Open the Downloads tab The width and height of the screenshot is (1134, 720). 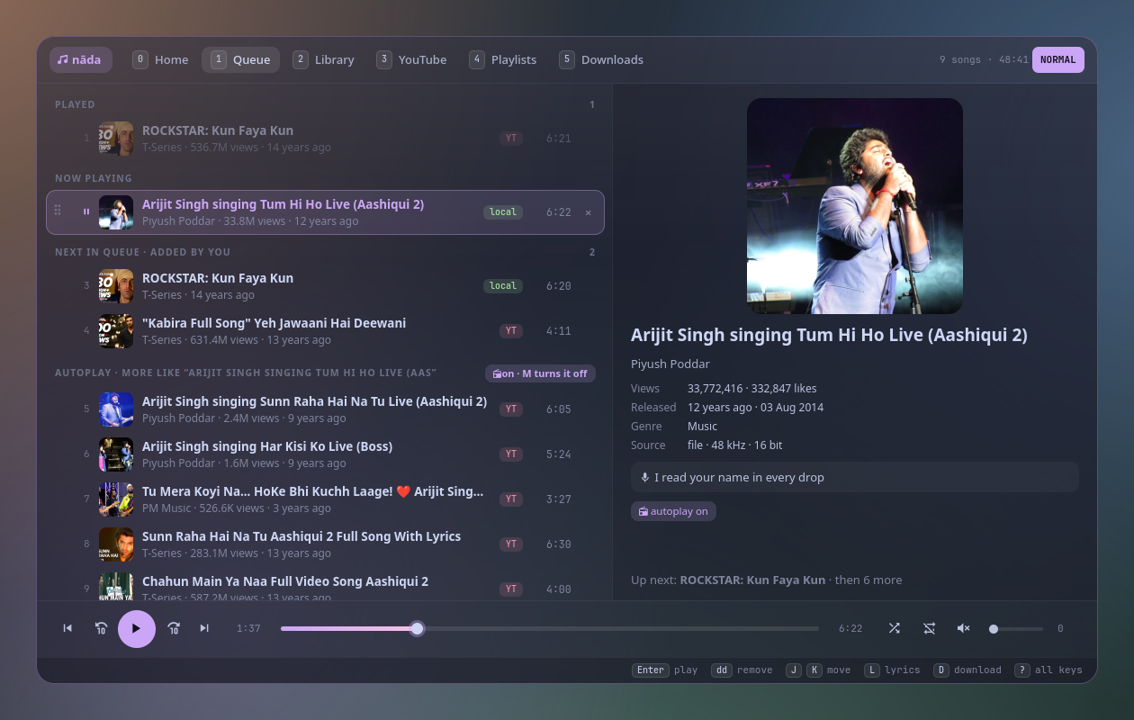[601, 59]
